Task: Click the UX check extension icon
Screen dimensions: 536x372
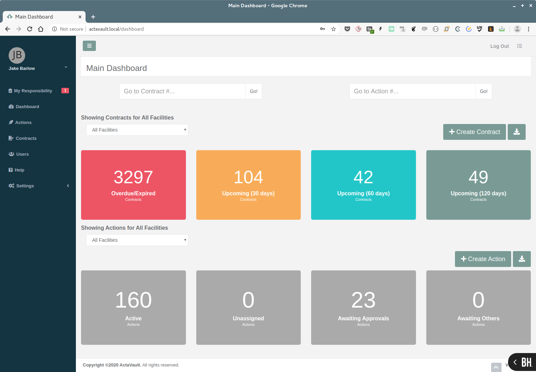Action: [x=480, y=29]
